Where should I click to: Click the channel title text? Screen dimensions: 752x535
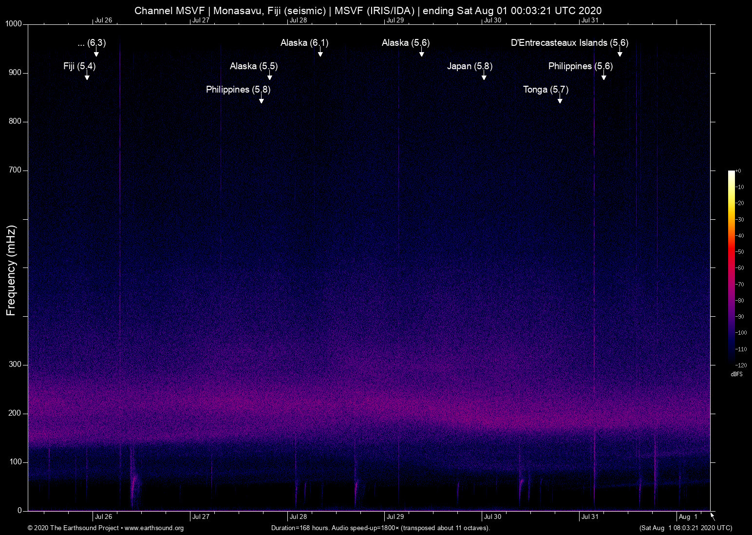368,10
